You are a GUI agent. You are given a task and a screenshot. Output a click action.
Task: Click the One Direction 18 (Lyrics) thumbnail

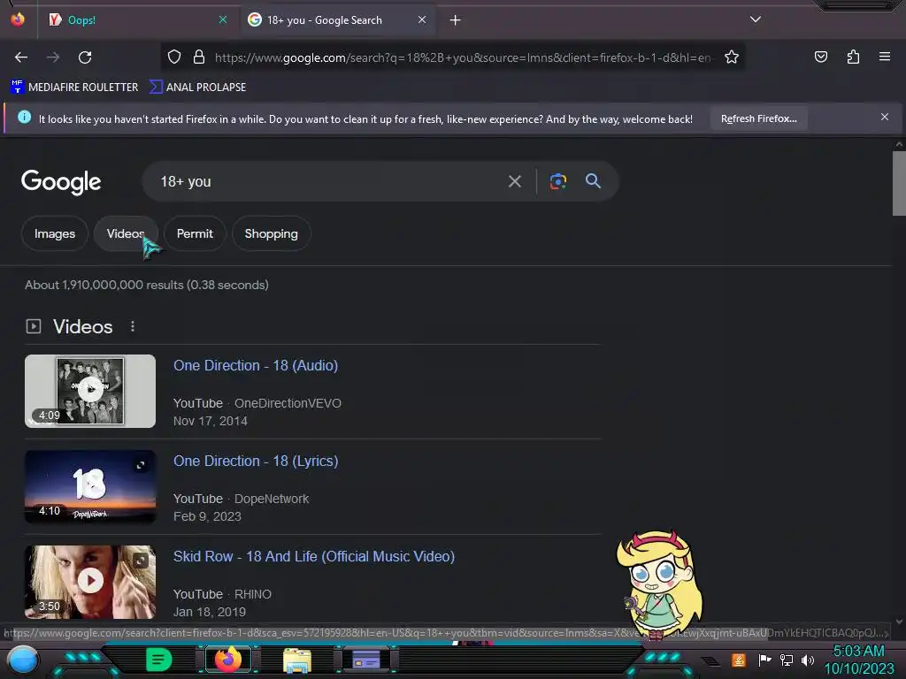[x=90, y=487]
